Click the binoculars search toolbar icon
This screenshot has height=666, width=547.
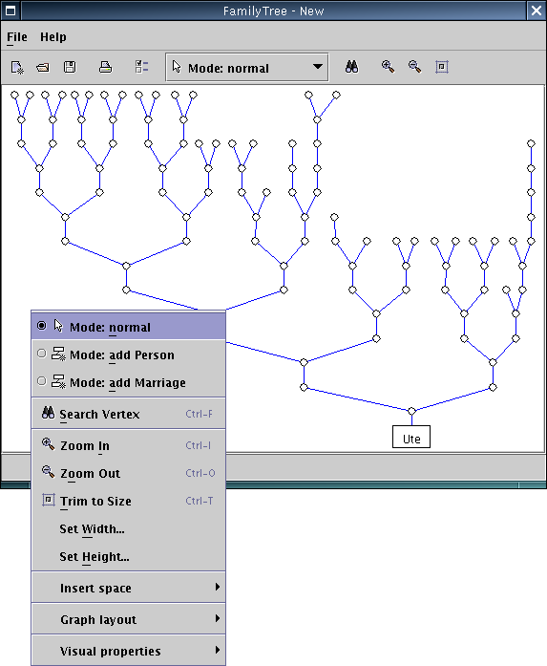coord(351,67)
